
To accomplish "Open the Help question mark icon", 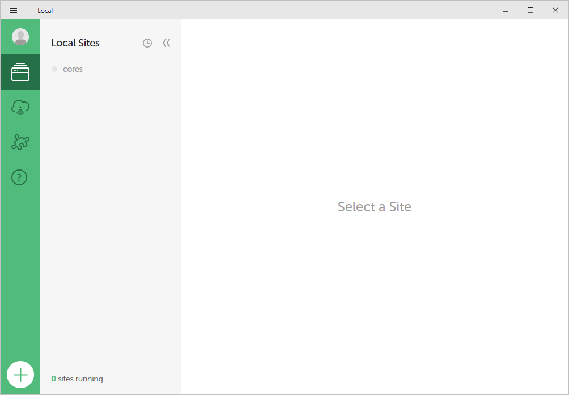I will click(x=19, y=177).
